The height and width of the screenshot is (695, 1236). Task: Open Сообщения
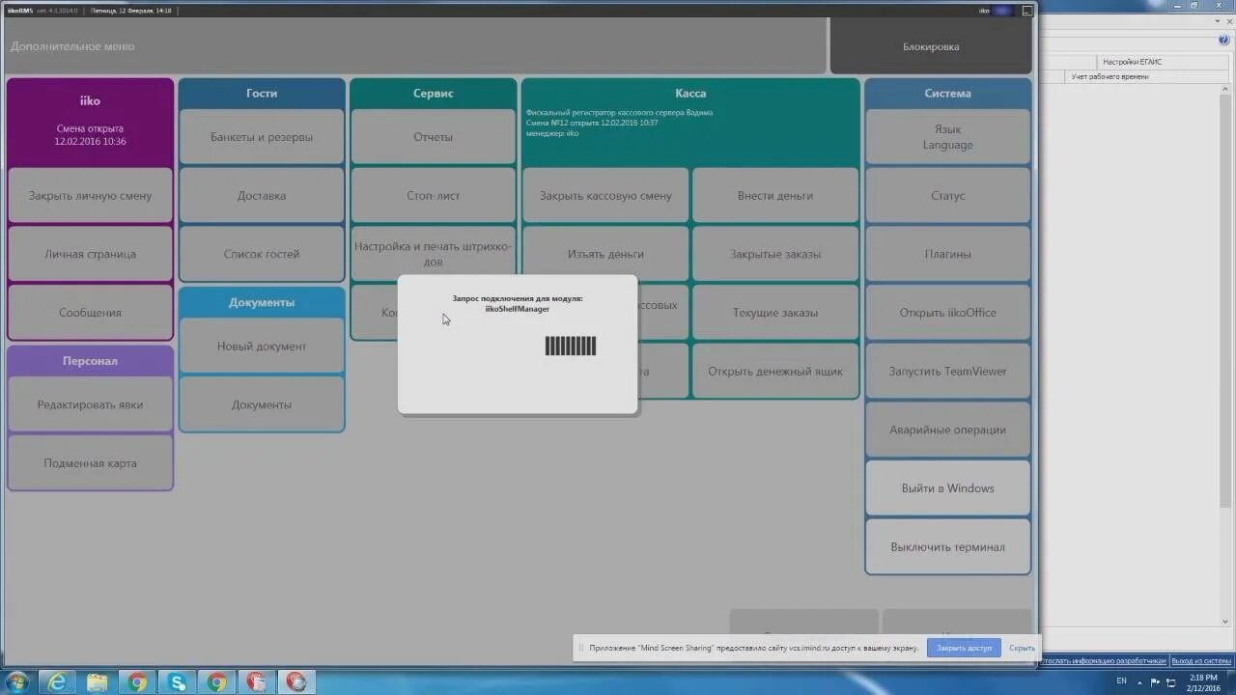point(90,313)
